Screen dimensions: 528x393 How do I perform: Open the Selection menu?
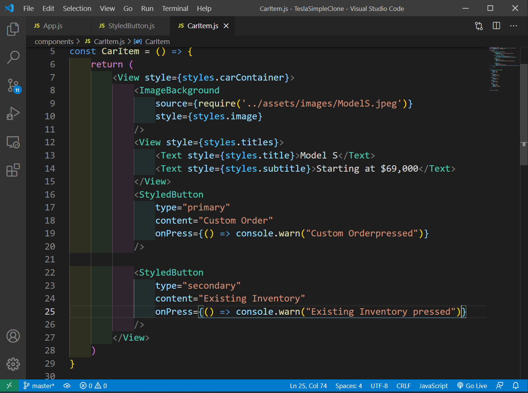pyautogui.click(x=77, y=8)
